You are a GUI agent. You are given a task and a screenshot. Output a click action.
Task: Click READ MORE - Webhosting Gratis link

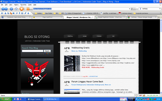click(93, 67)
